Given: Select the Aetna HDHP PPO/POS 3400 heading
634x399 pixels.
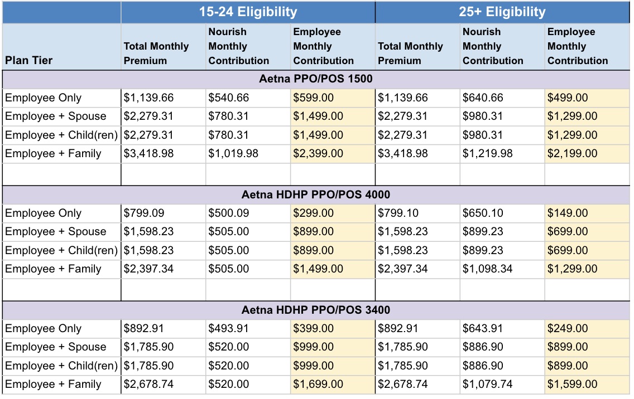Looking at the screenshot, I should [316, 310].
